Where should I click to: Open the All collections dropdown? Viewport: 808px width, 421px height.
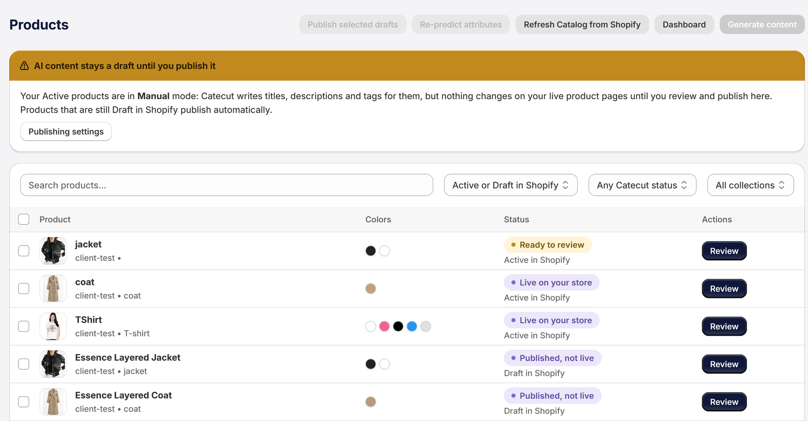[x=751, y=185]
